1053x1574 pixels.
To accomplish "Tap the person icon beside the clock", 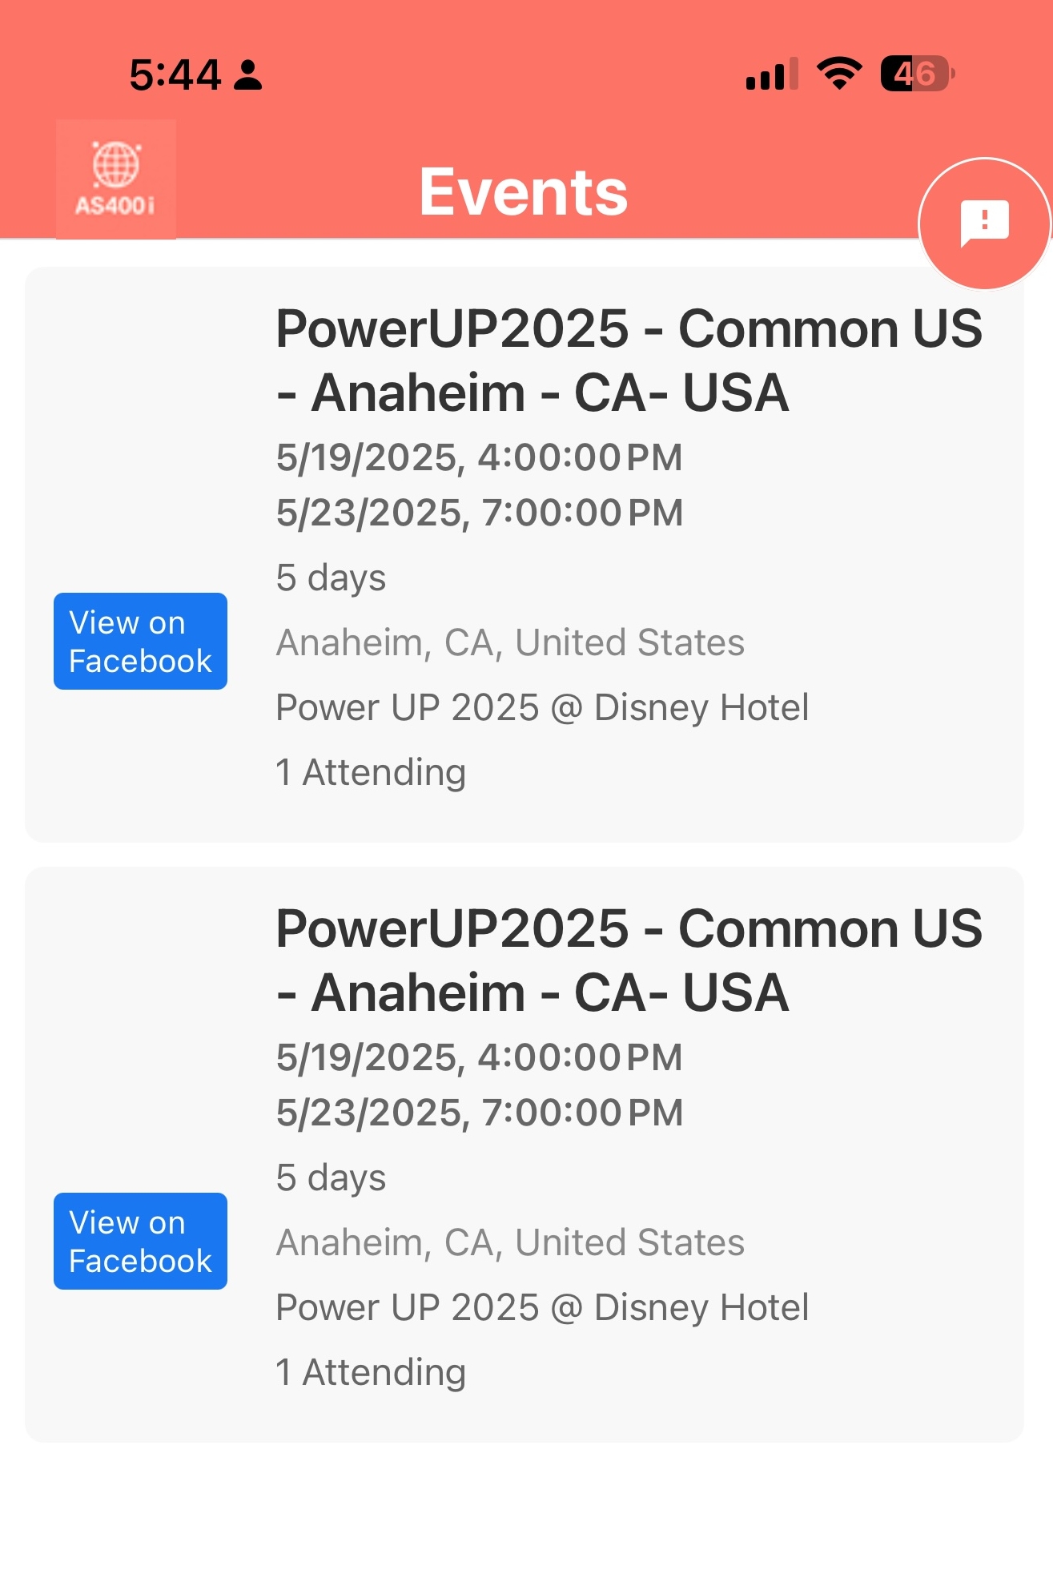I will tap(248, 74).
